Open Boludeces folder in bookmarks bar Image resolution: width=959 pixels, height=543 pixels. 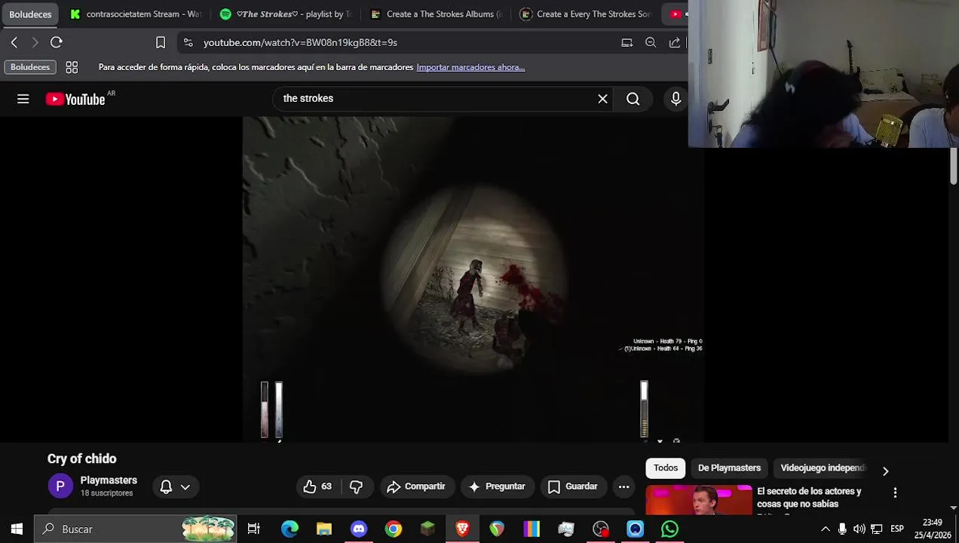pyautogui.click(x=30, y=67)
